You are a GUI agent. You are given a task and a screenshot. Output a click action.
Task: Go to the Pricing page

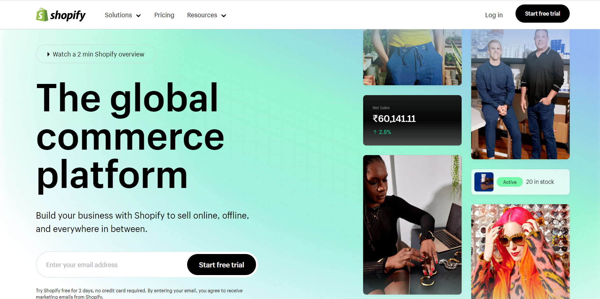pyautogui.click(x=164, y=15)
